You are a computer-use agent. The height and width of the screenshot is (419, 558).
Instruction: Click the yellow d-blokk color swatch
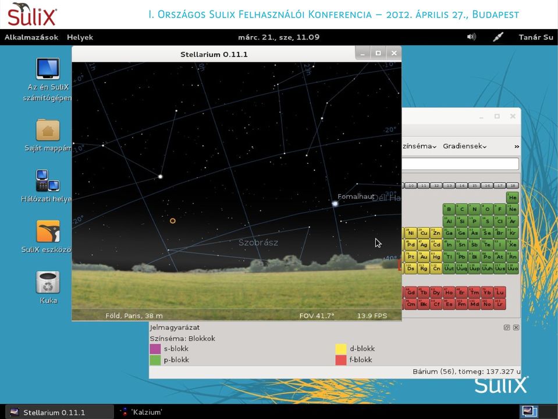tap(341, 349)
